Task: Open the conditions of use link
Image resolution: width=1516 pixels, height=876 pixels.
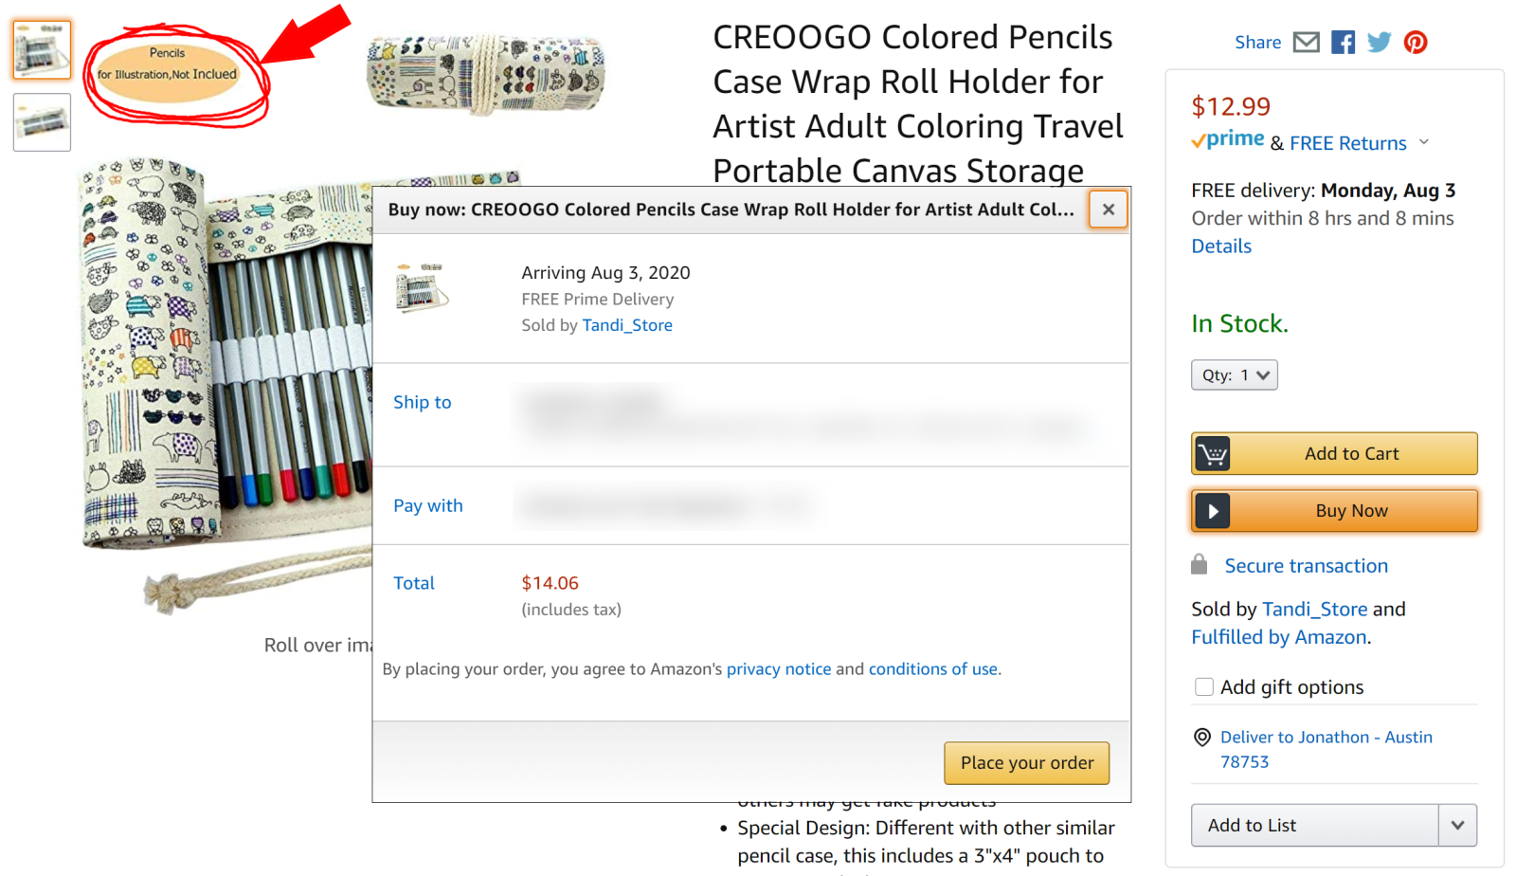Action: pos(932,669)
